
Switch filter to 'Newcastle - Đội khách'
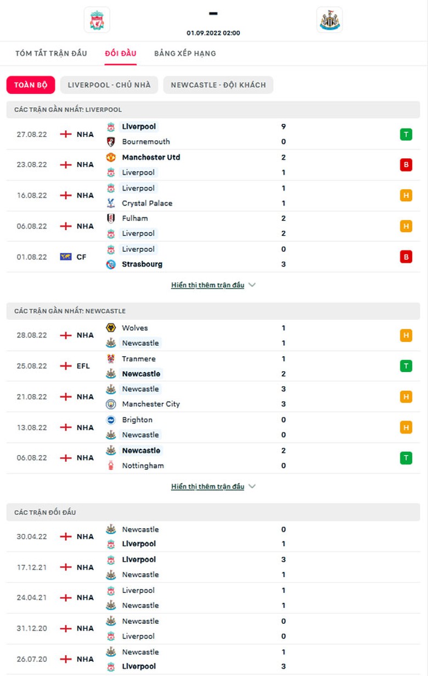(x=218, y=85)
